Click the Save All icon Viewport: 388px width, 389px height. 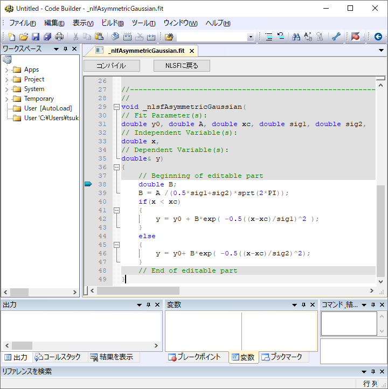47,37
